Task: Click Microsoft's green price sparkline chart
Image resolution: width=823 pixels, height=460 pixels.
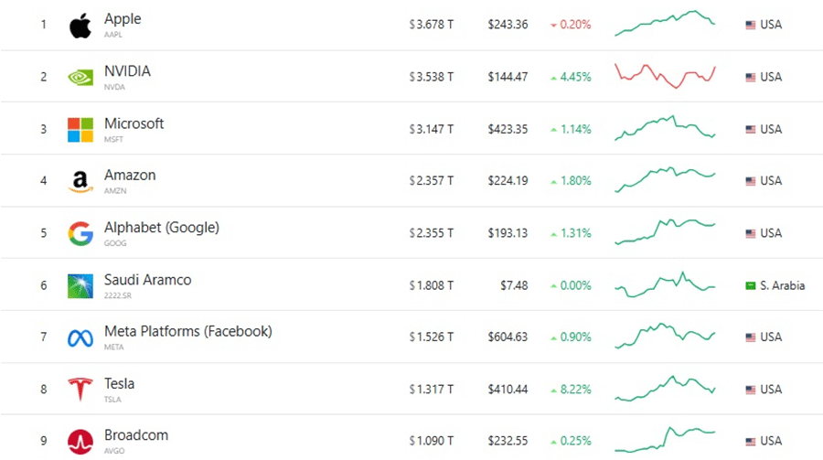Action: tap(665, 129)
